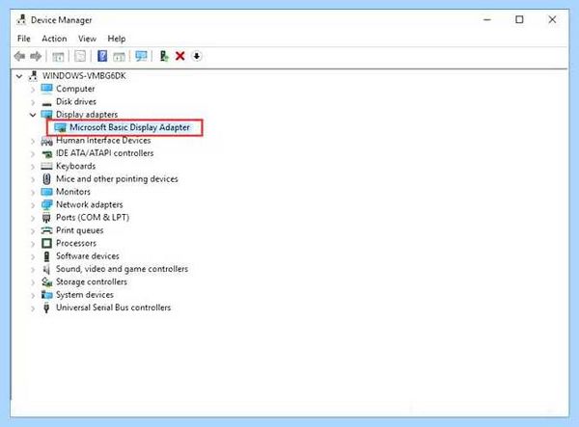The height and width of the screenshot is (427, 579).
Task: Open the Action menu
Action: [x=54, y=39]
